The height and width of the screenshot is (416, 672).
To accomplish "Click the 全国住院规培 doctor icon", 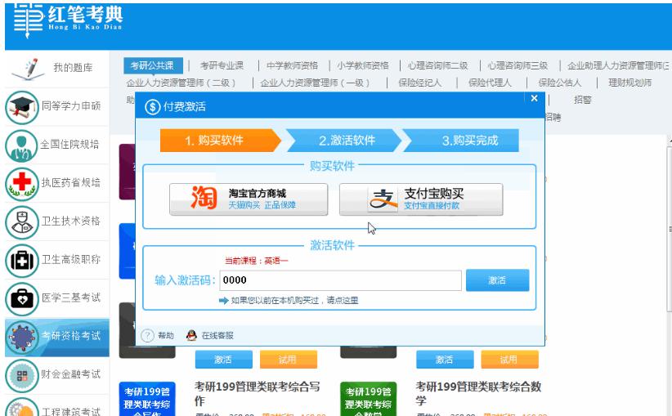I will click(22, 145).
